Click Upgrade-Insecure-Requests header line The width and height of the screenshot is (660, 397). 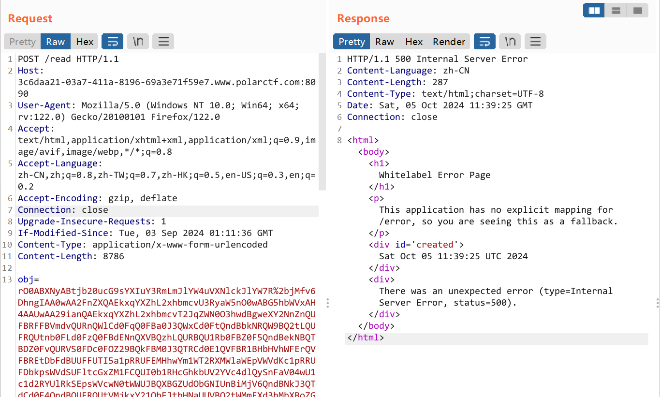92,221
